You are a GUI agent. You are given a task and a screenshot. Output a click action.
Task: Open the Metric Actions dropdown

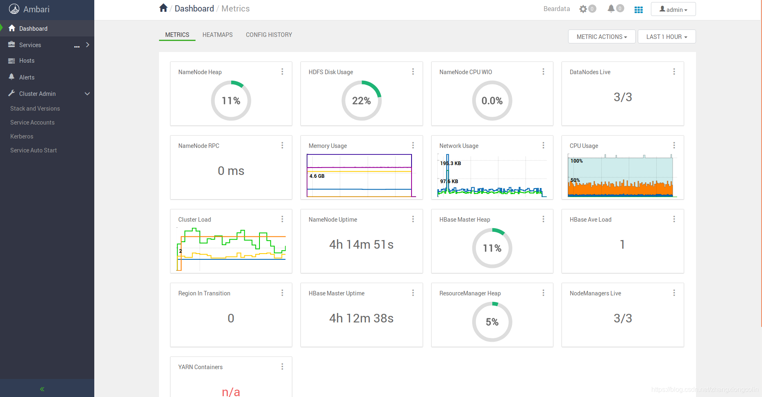click(602, 36)
